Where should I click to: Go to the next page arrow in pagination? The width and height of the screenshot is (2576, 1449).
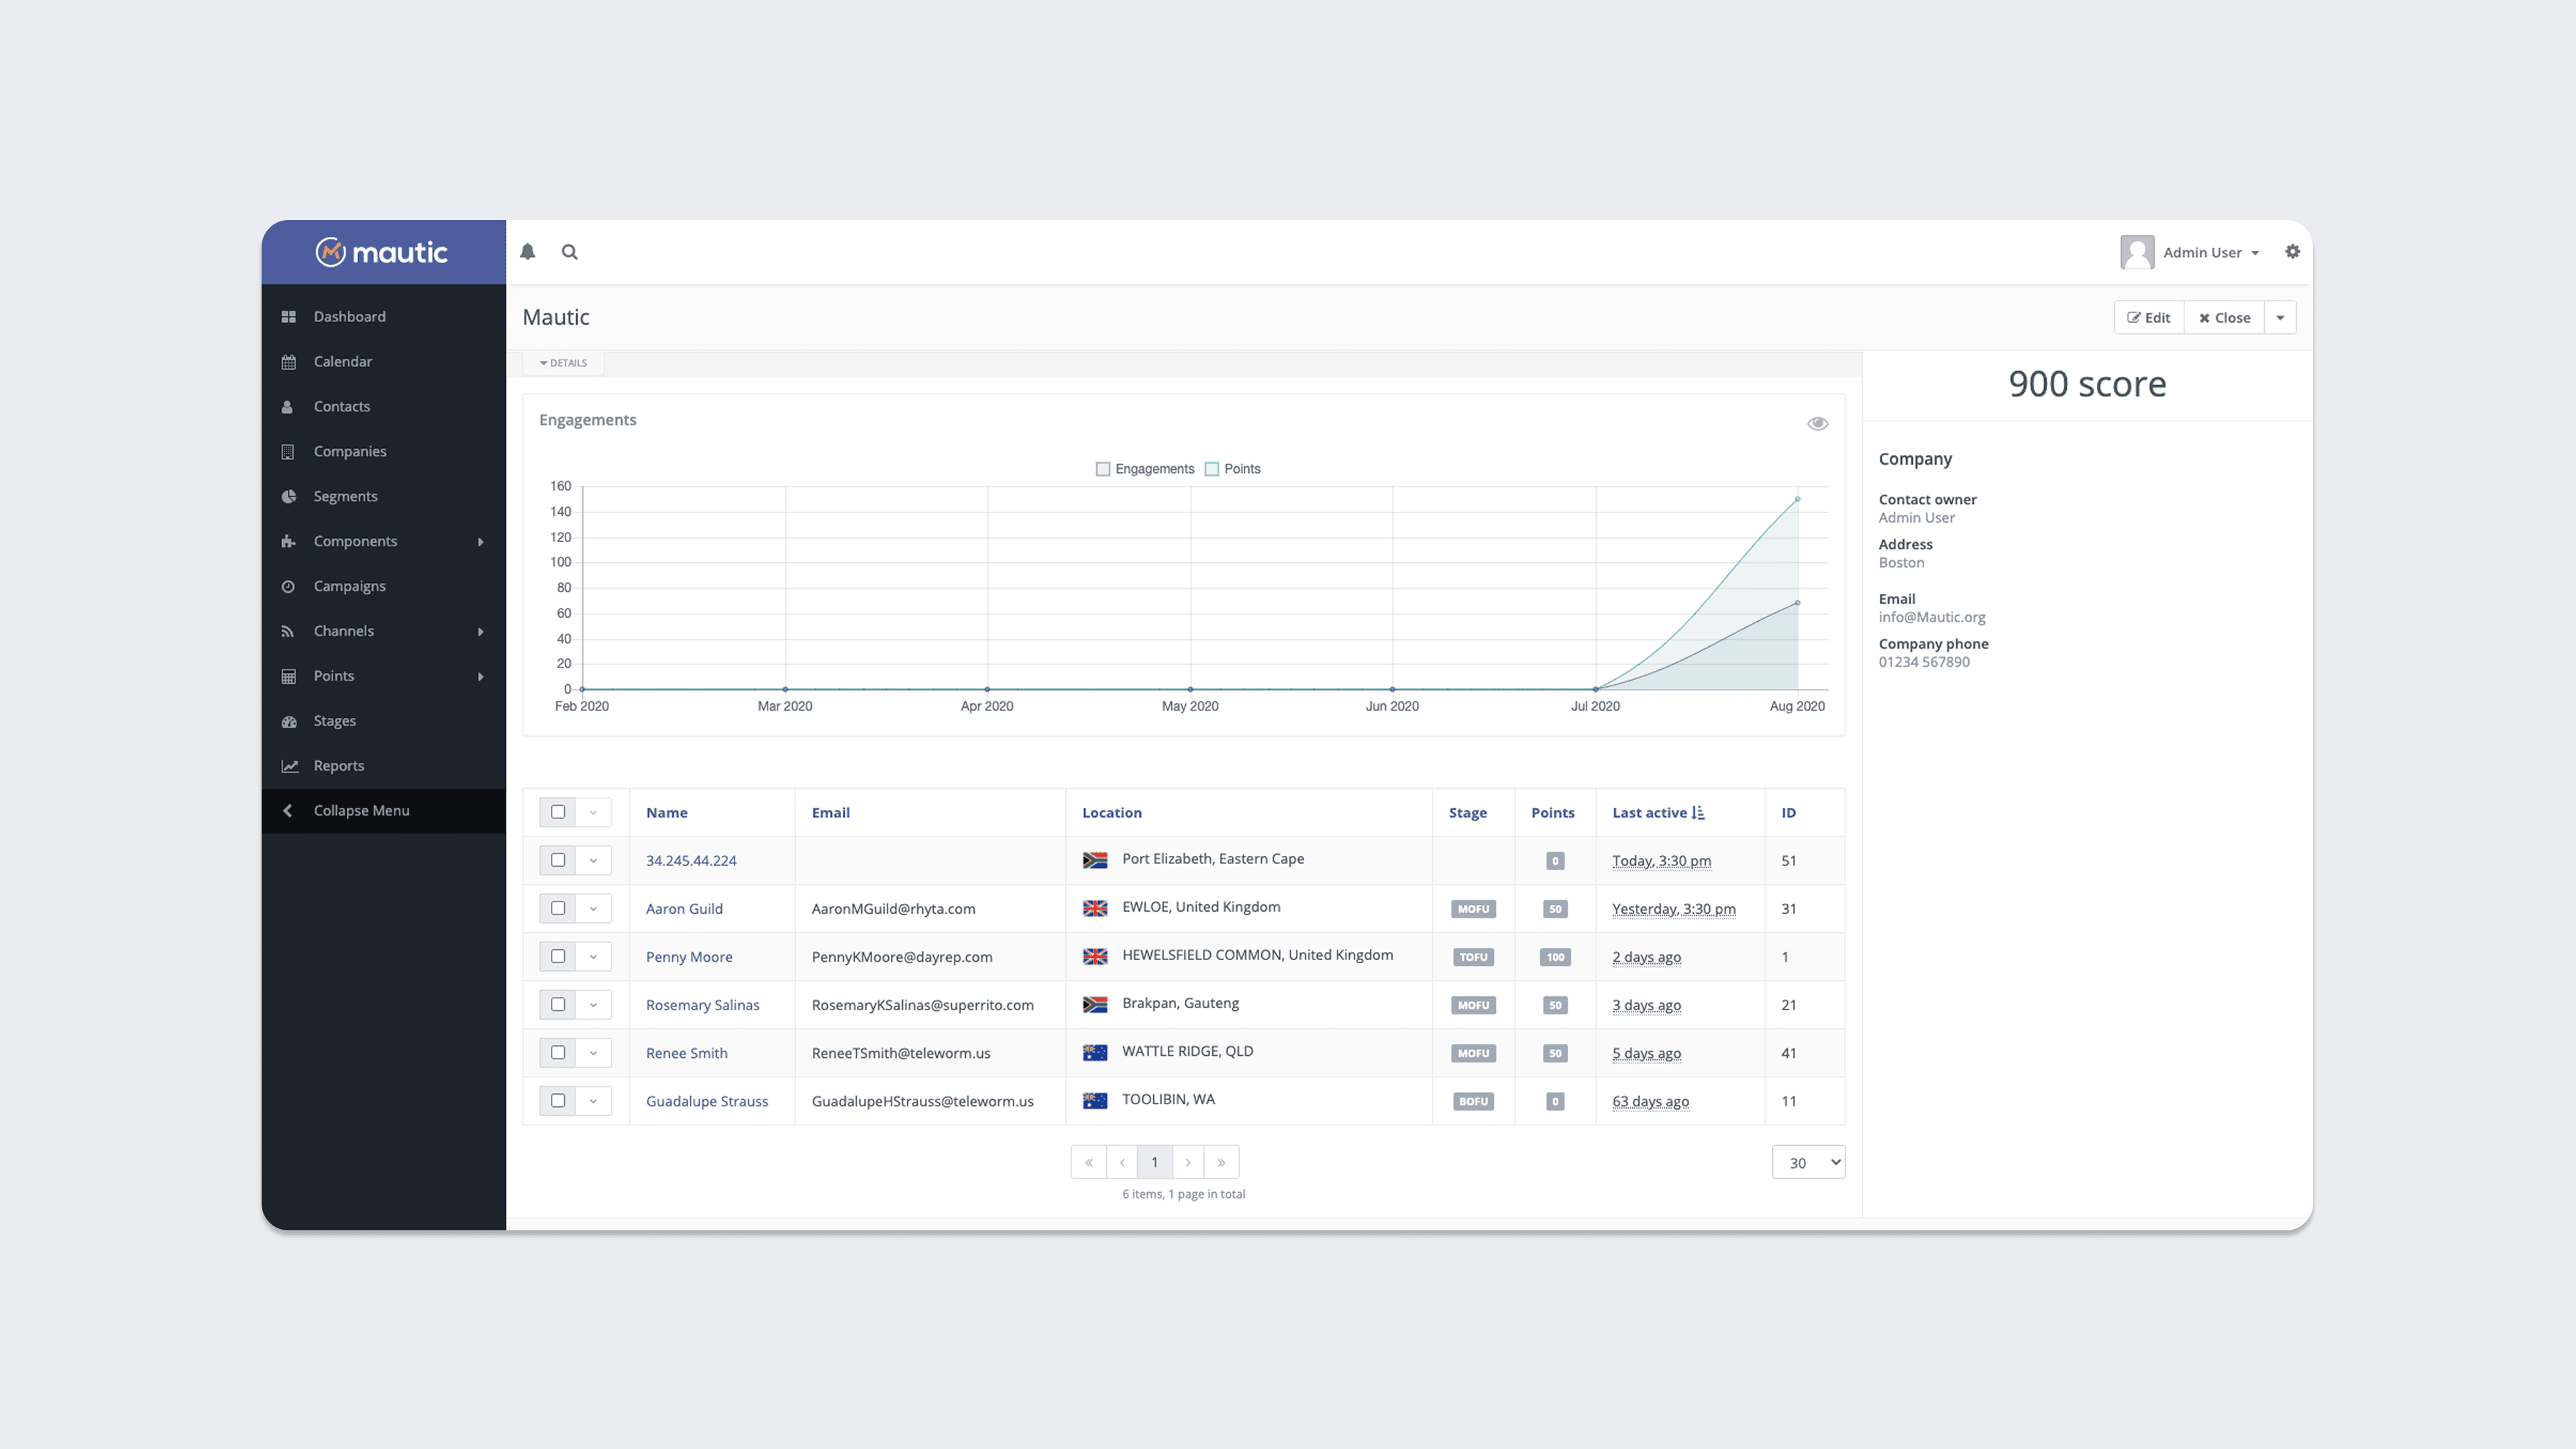[x=1188, y=1162]
